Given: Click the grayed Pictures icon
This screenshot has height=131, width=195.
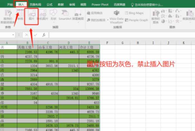Looking at the screenshot, I should tap(32, 13).
